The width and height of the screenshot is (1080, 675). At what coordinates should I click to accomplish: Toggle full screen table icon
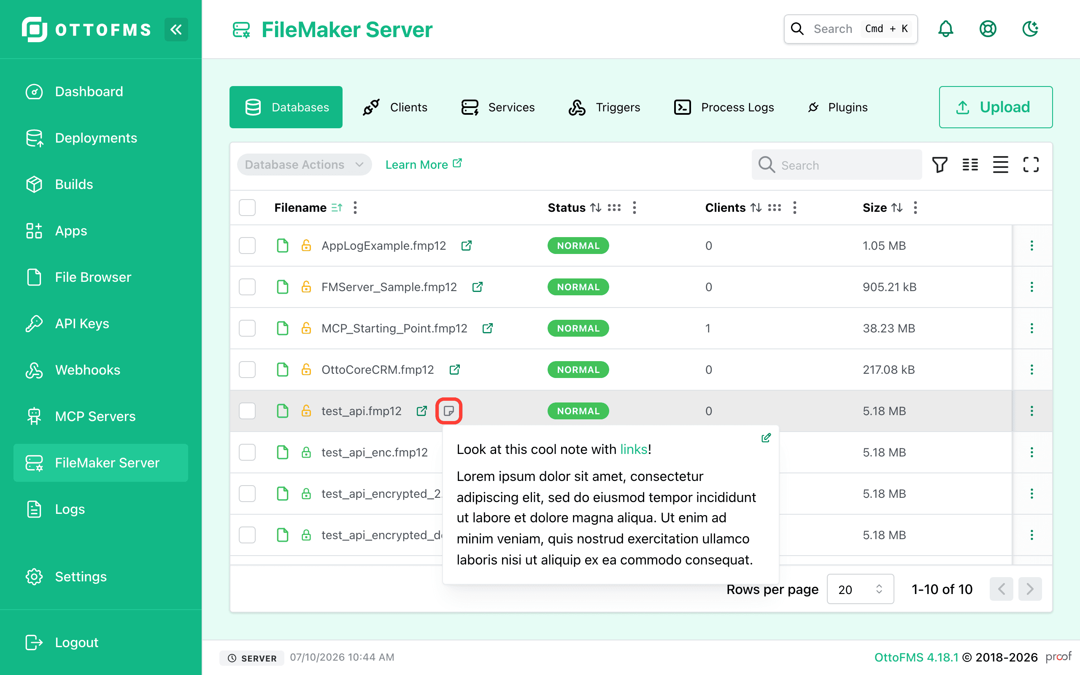pyautogui.click(x=1031, y=165)
